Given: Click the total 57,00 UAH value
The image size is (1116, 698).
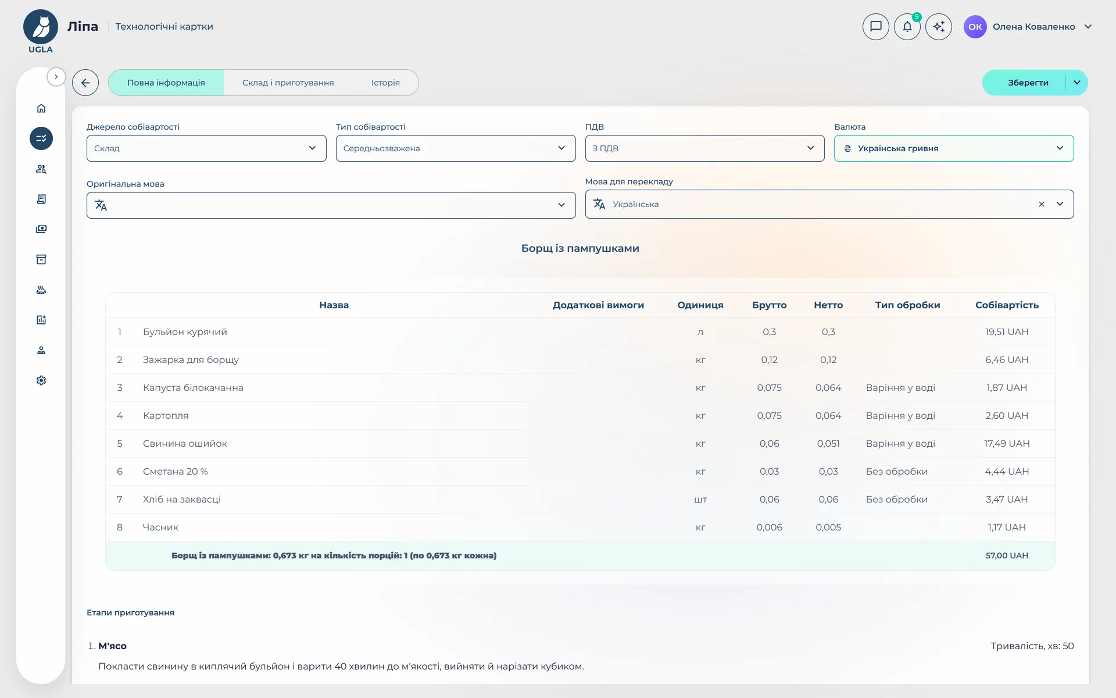Looking at the screenshot, I should pyautogui.click(x=1007, y=555).
